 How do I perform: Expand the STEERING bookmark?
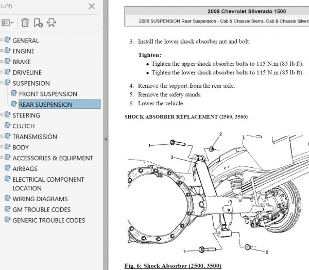click(x=2, y=115)
